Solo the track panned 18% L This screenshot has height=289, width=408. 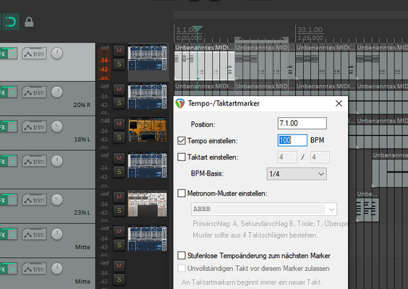119,137
